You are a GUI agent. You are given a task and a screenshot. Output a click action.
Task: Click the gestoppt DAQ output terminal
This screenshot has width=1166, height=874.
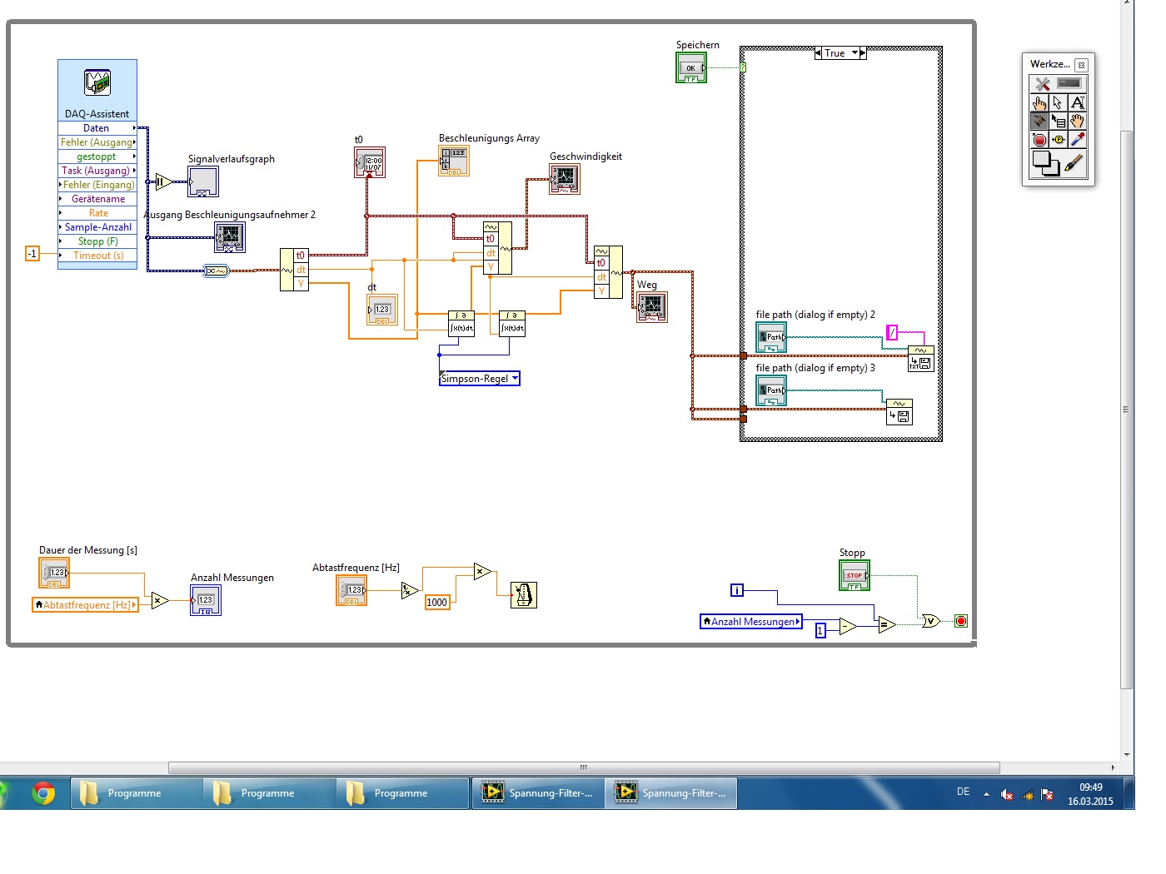[x=97, y=156]
